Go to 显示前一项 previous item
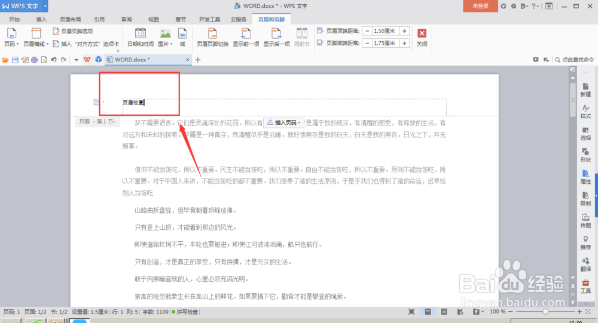 click(246, 38)
